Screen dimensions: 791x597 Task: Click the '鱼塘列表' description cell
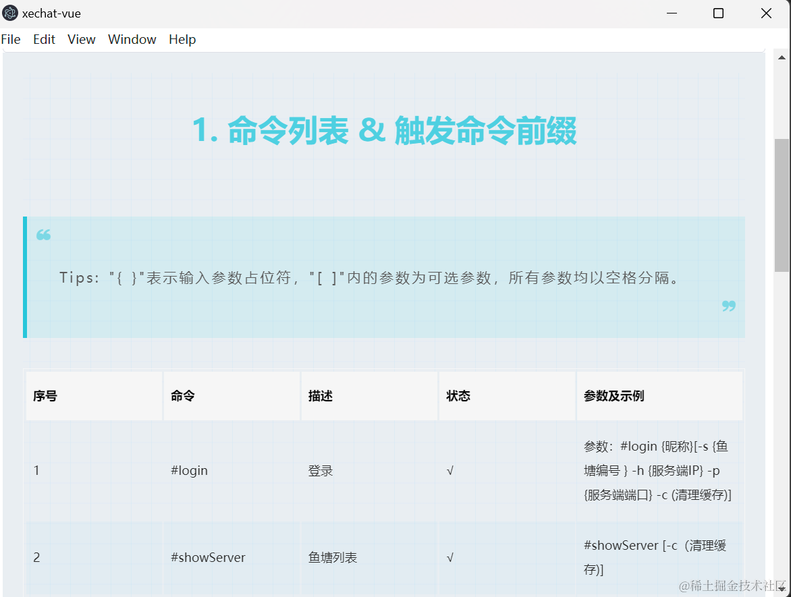pos(369,557)
